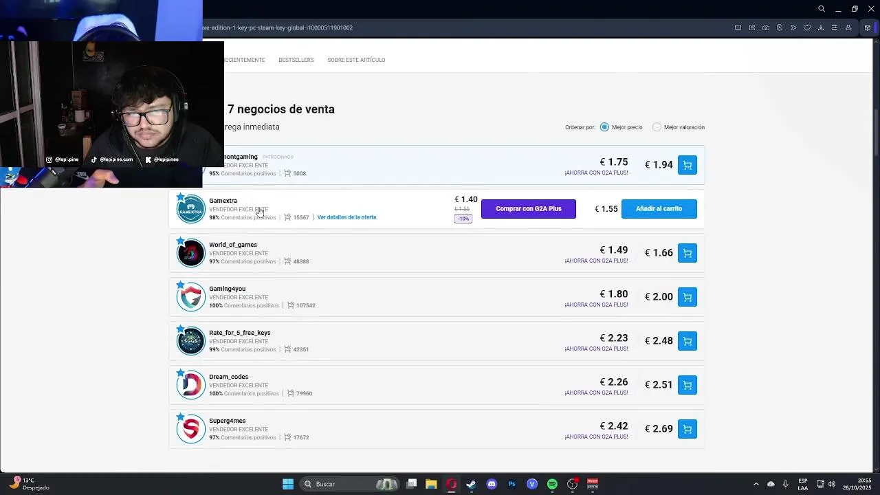Open ad blocker shield icon
Image resolution: width=880 pixels, height=495 pixels.
coord(780,27)
